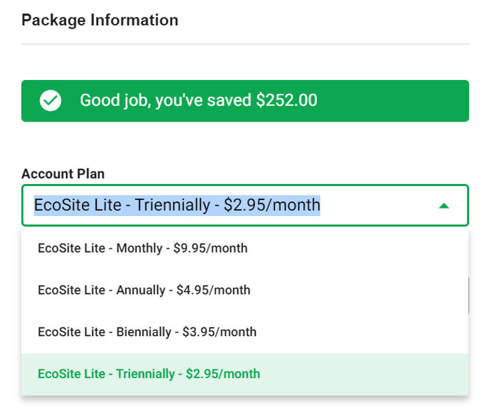Collapse the list with the green caret arrow

click(444, 205)
